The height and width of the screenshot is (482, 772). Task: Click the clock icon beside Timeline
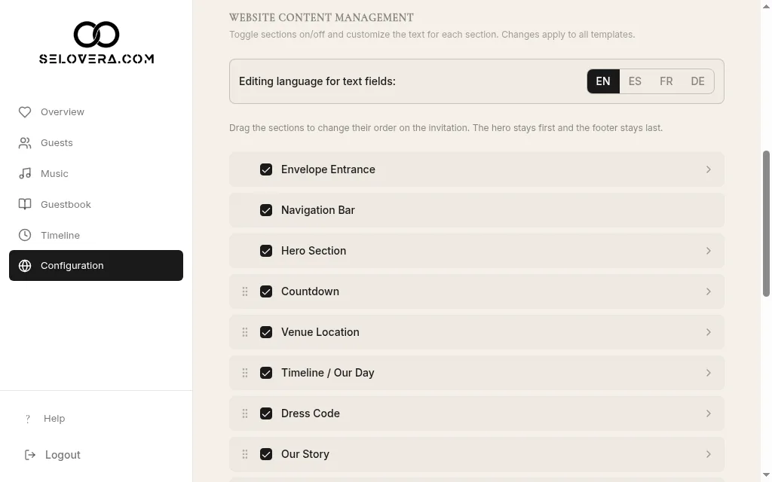click(x=25, y=235)
